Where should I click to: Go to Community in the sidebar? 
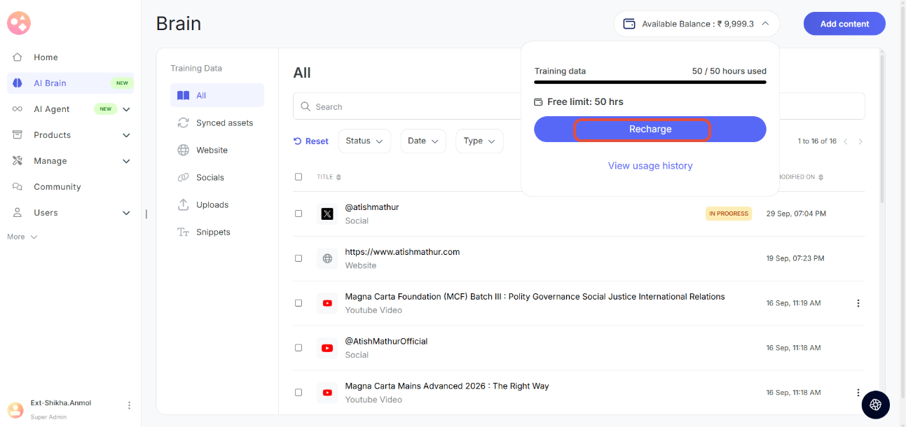pos(57,187)
